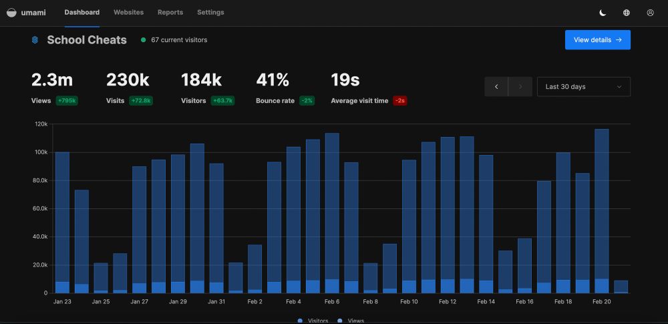Open the Last 30 days dropdown
Image resolution: width=668 pixels, height=324 pixels.
click(x=584, y=87)
